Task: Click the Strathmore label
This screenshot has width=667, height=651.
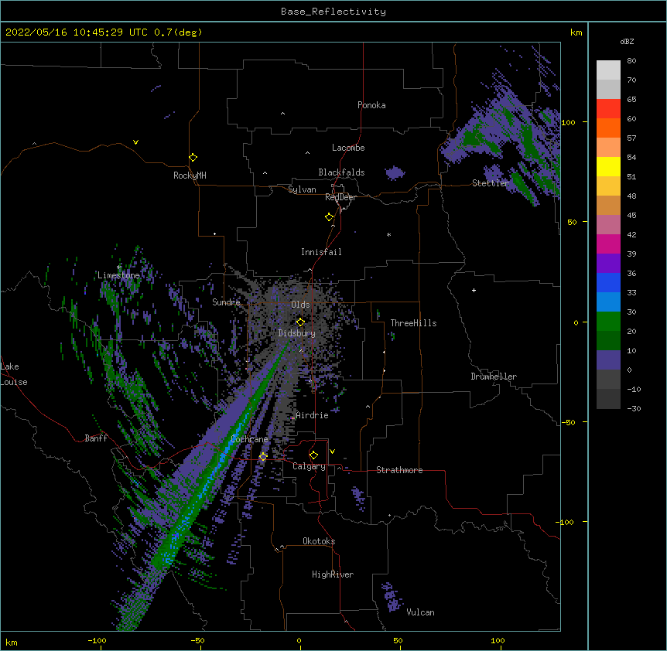Action: pos(399,470)
